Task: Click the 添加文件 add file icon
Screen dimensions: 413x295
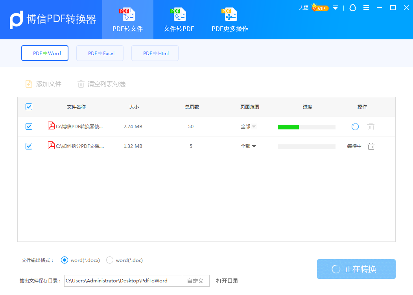Action: click(x=29, y=84)
